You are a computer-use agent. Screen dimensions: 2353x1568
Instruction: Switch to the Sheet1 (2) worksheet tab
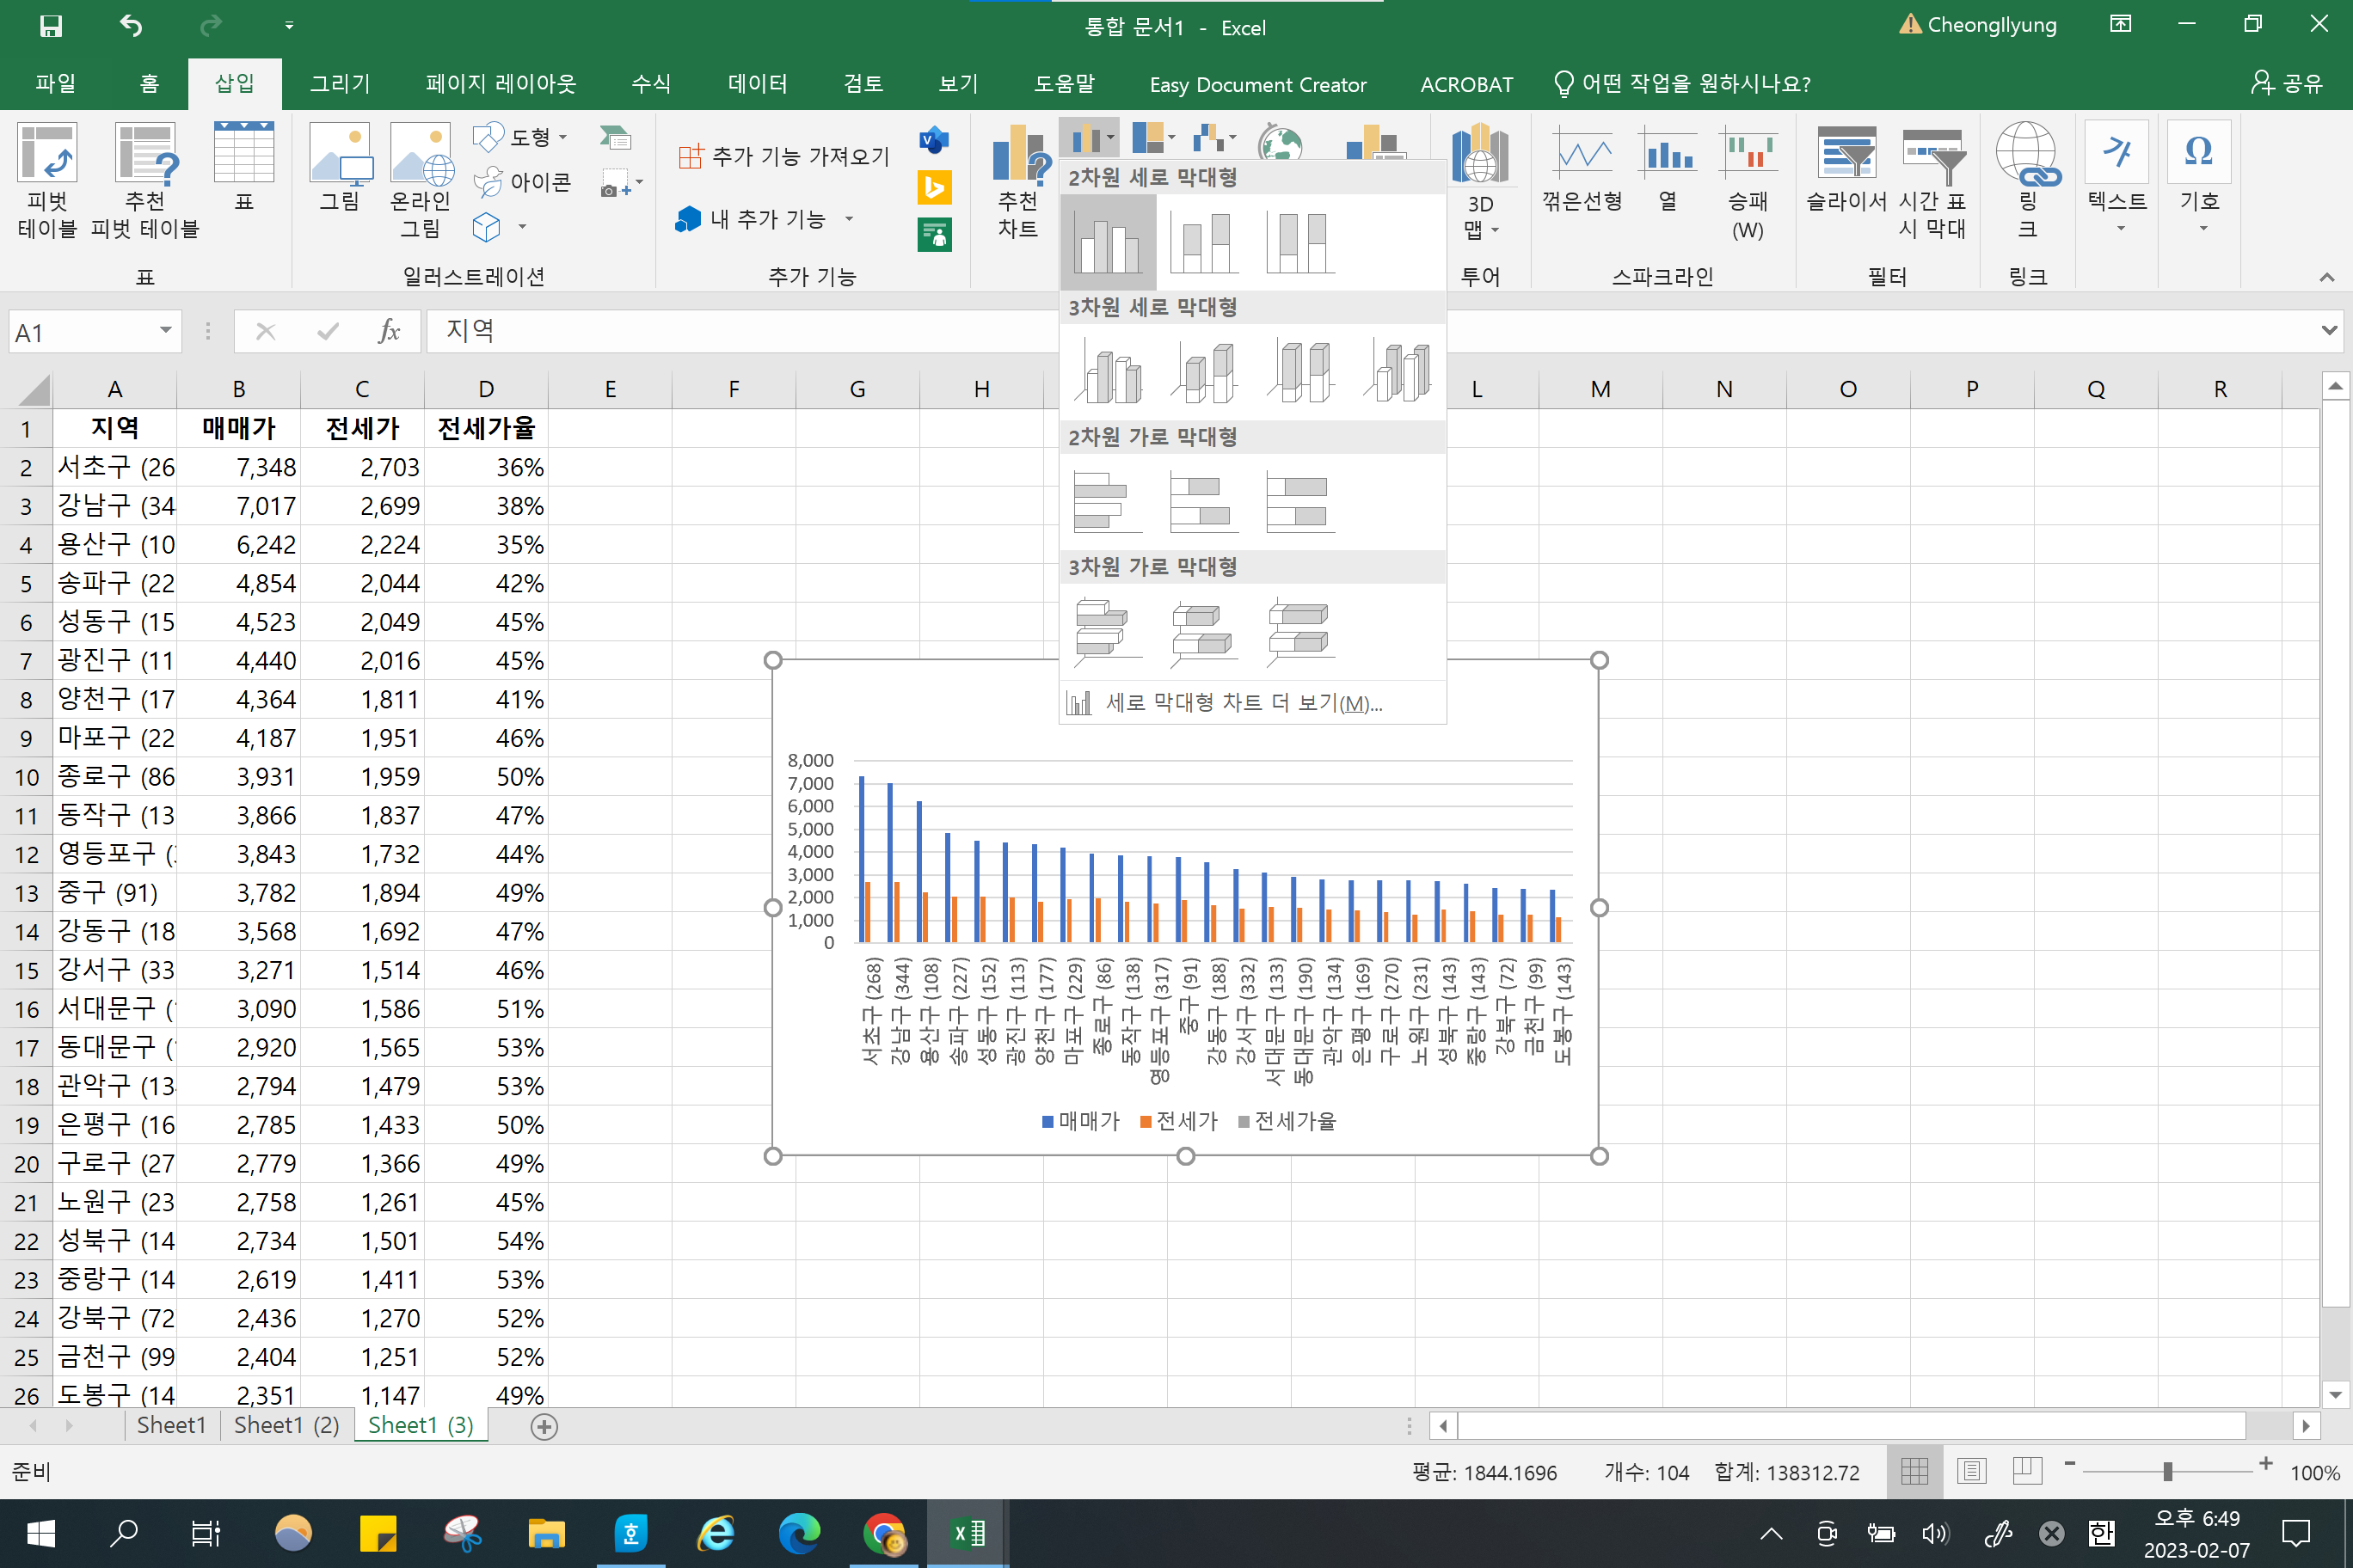coord(286,1425)
